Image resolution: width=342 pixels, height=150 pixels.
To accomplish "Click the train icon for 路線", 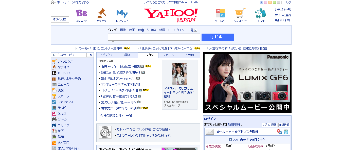I will tap(54, 137).
